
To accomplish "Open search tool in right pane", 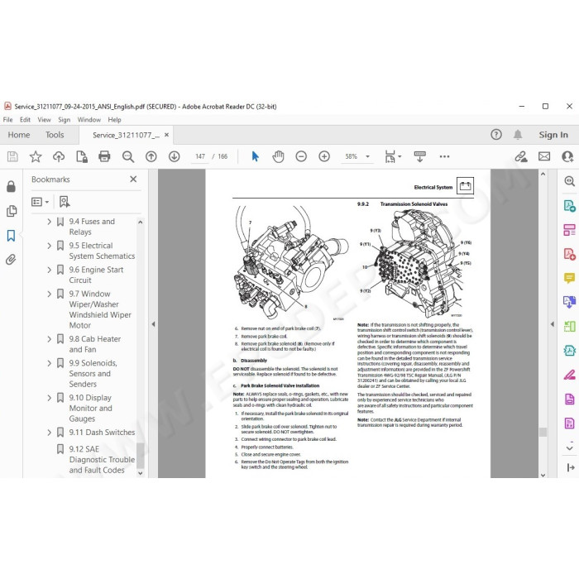I will 569,181.
